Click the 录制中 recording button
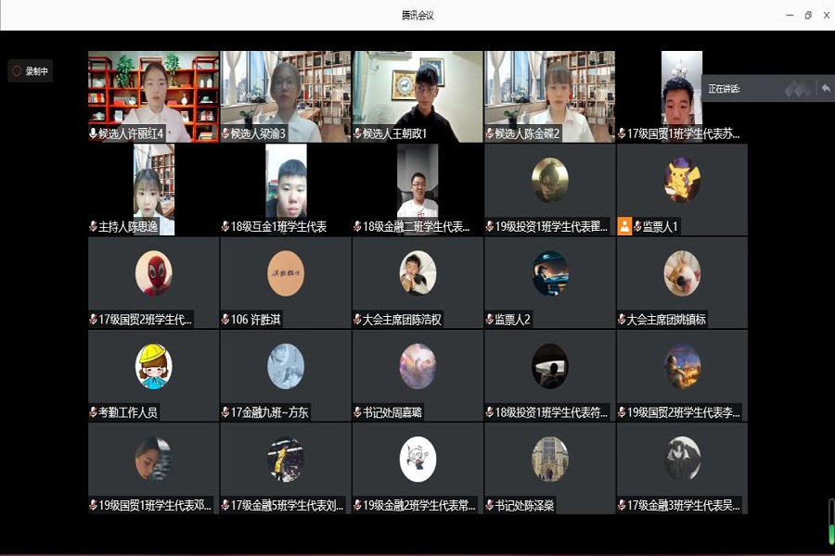 [x=31, y=71]
